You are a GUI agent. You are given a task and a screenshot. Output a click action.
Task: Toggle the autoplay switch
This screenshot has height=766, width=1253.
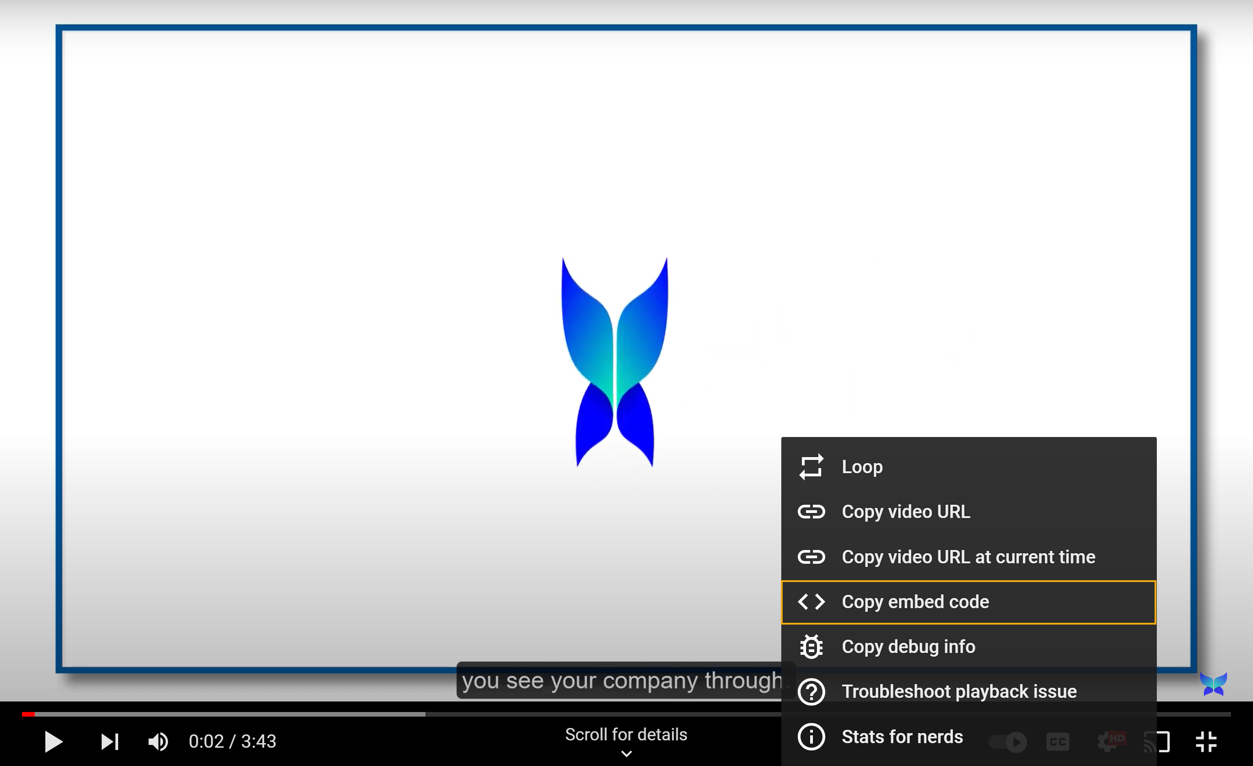1007,742
